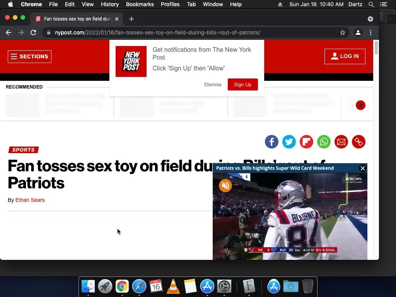Open tab search dropdown arrow
The width and height of the screenshot is (396, 297).
(370, 19)
